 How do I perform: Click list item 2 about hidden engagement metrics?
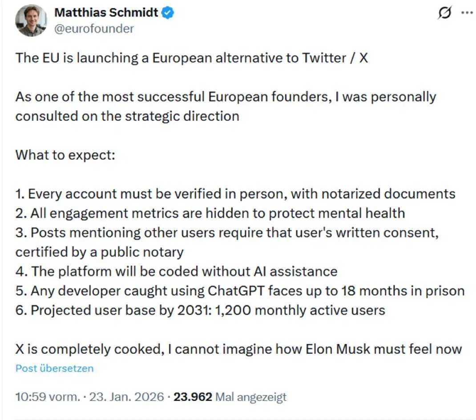coord(210,213)
